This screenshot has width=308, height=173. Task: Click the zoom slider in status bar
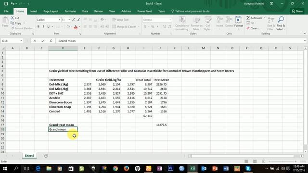tap(282, 161)
